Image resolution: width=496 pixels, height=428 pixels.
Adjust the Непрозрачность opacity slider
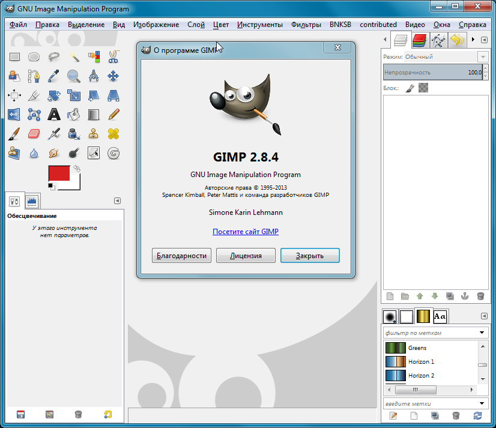coord(433,73)
